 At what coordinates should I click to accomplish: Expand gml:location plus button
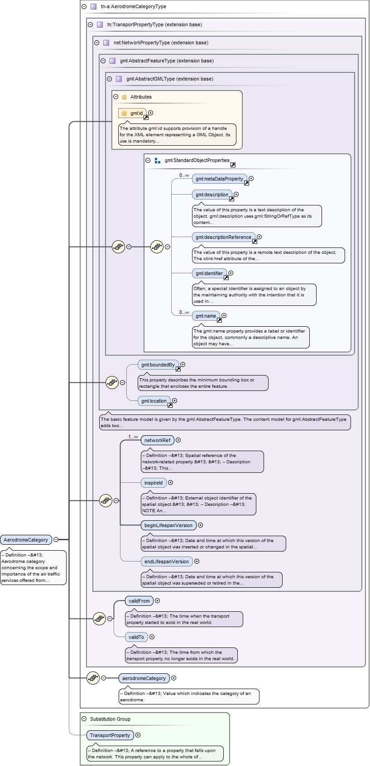[x=175, y=401]
